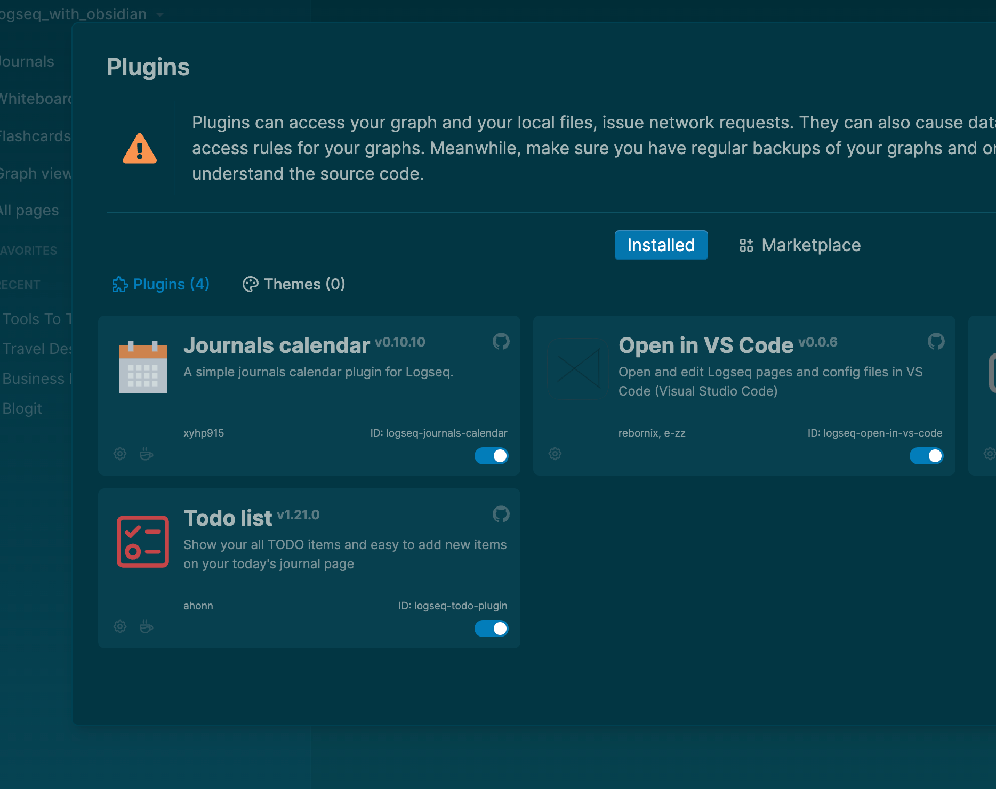Click the ID: logseq-todo-plugin text

click(453, 606)
